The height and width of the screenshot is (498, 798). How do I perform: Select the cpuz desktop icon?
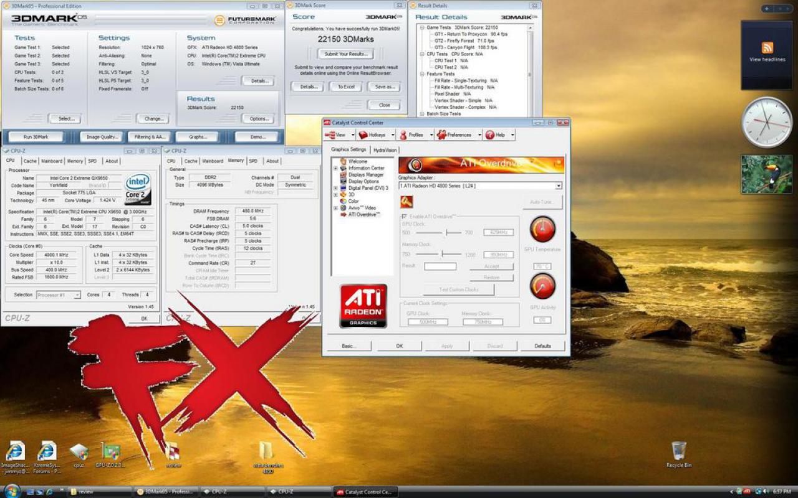79,451
